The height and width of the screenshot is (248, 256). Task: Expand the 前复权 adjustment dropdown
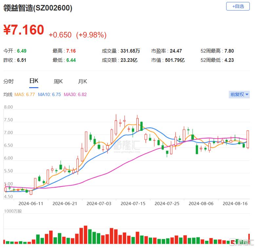pos(239,94)
